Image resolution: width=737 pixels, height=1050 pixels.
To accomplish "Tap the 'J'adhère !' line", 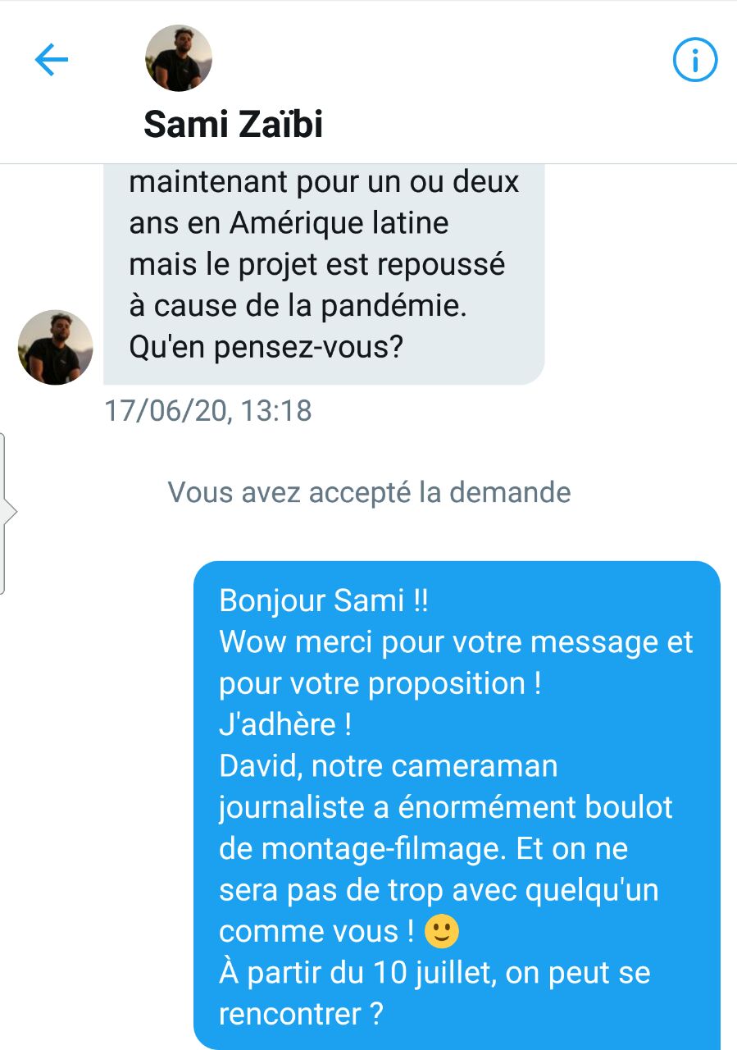I will (x=285, y=724).
